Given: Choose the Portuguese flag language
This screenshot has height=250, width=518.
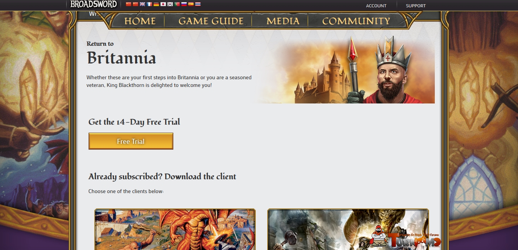Looking at the screenshot, I should 177,4.
